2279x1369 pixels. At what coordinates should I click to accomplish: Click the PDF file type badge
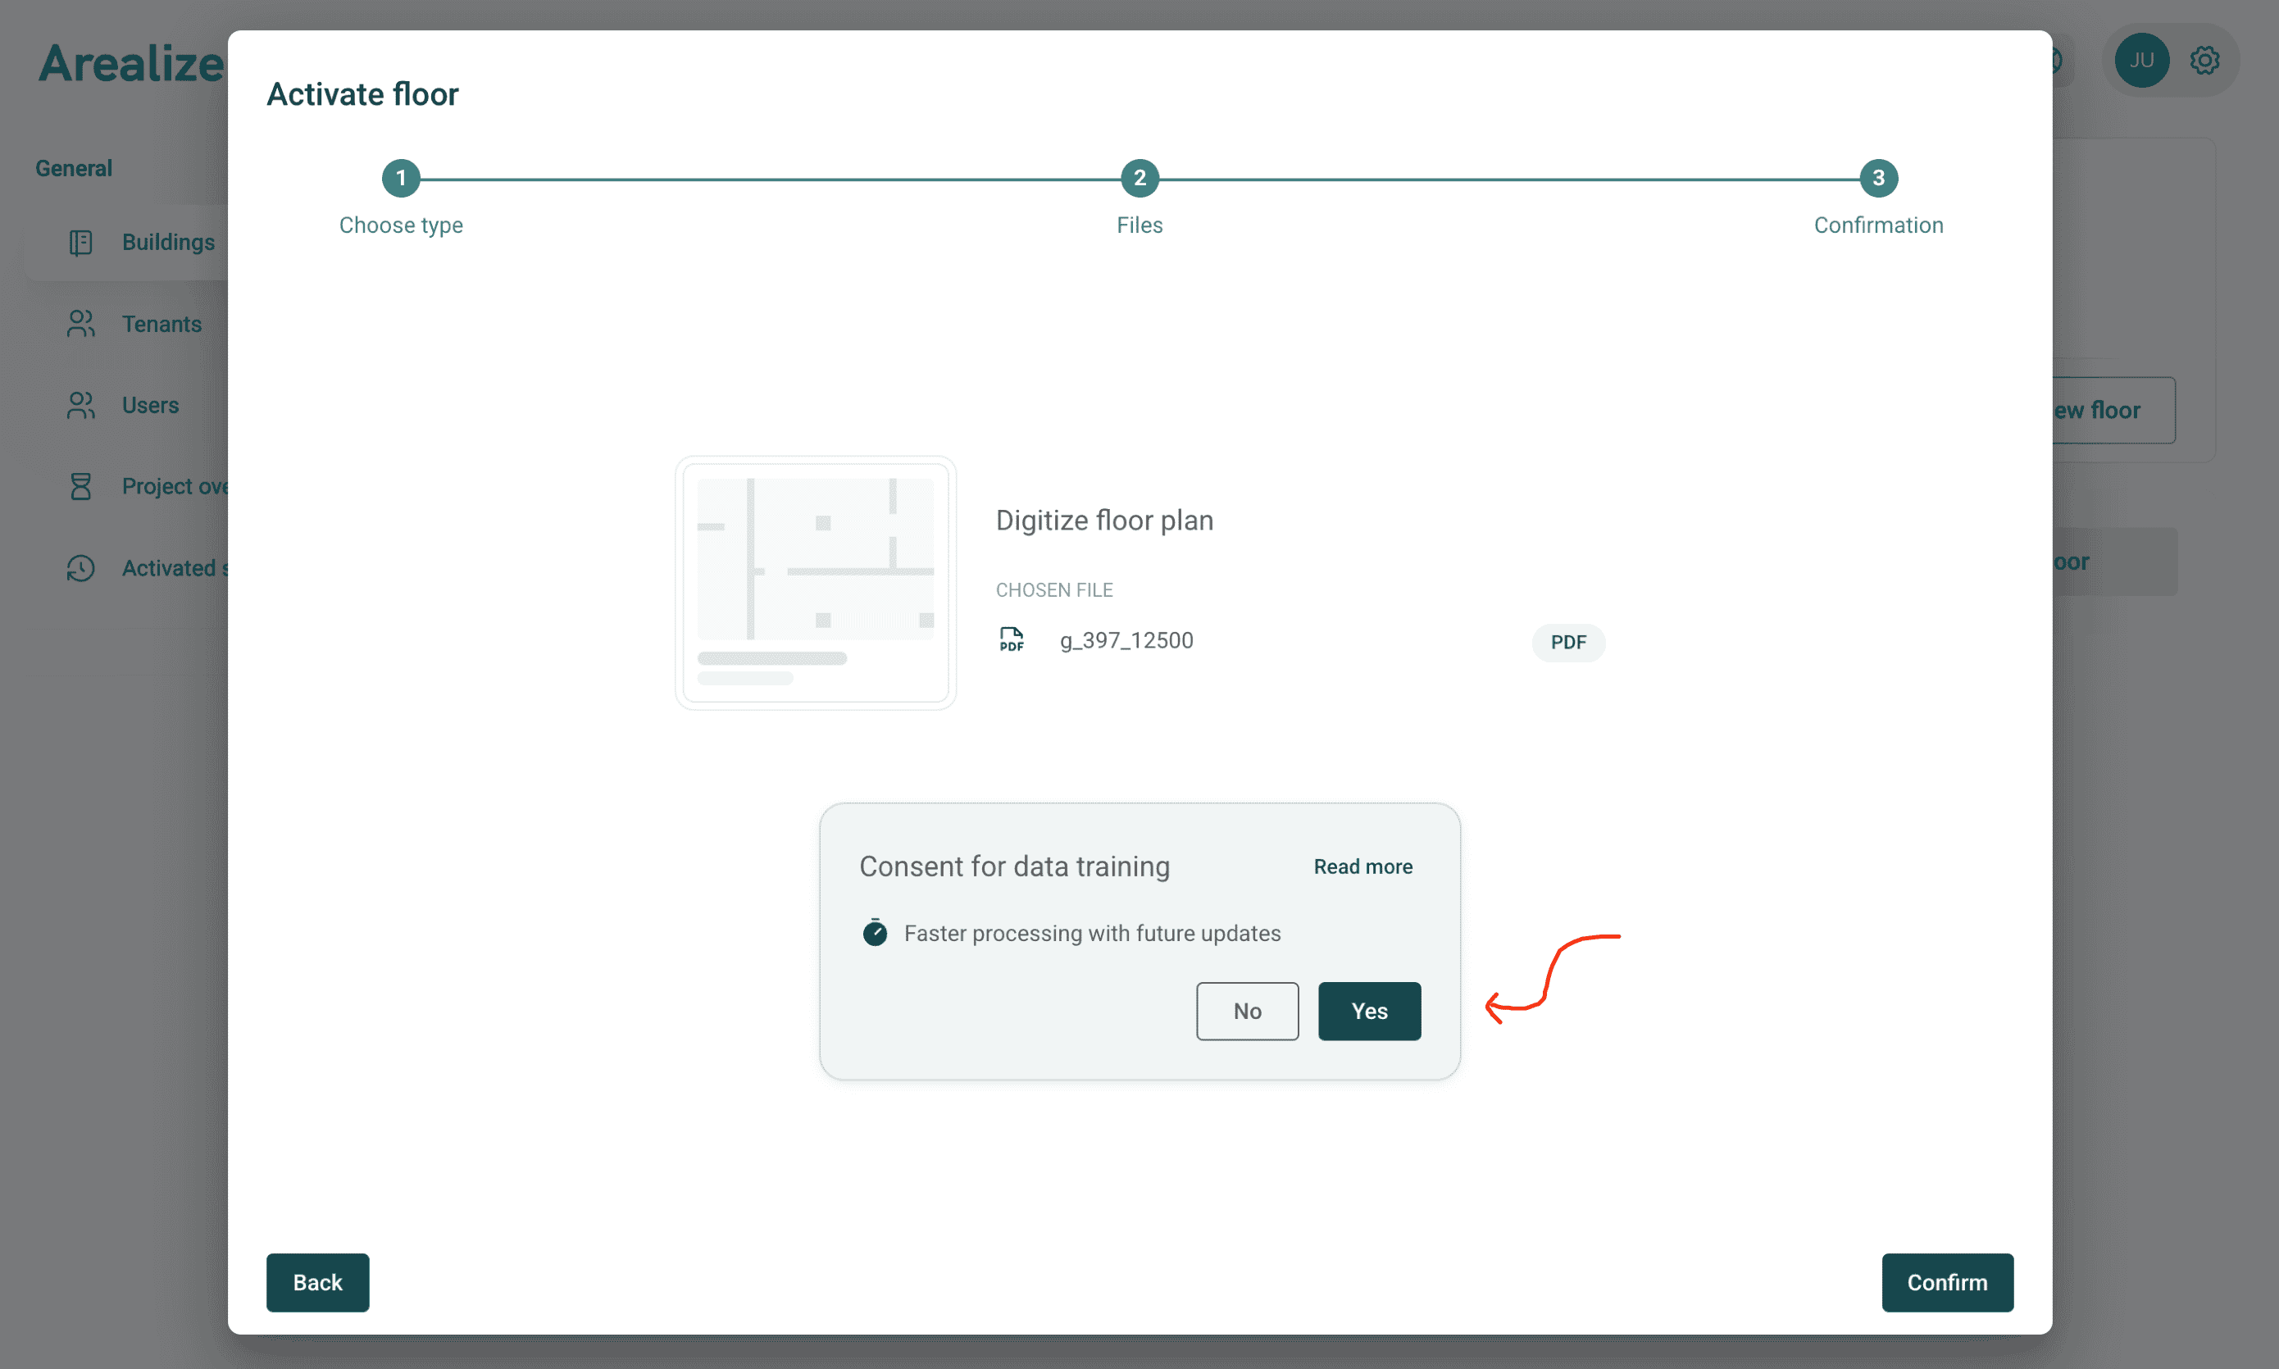[x=1568, y=642]
